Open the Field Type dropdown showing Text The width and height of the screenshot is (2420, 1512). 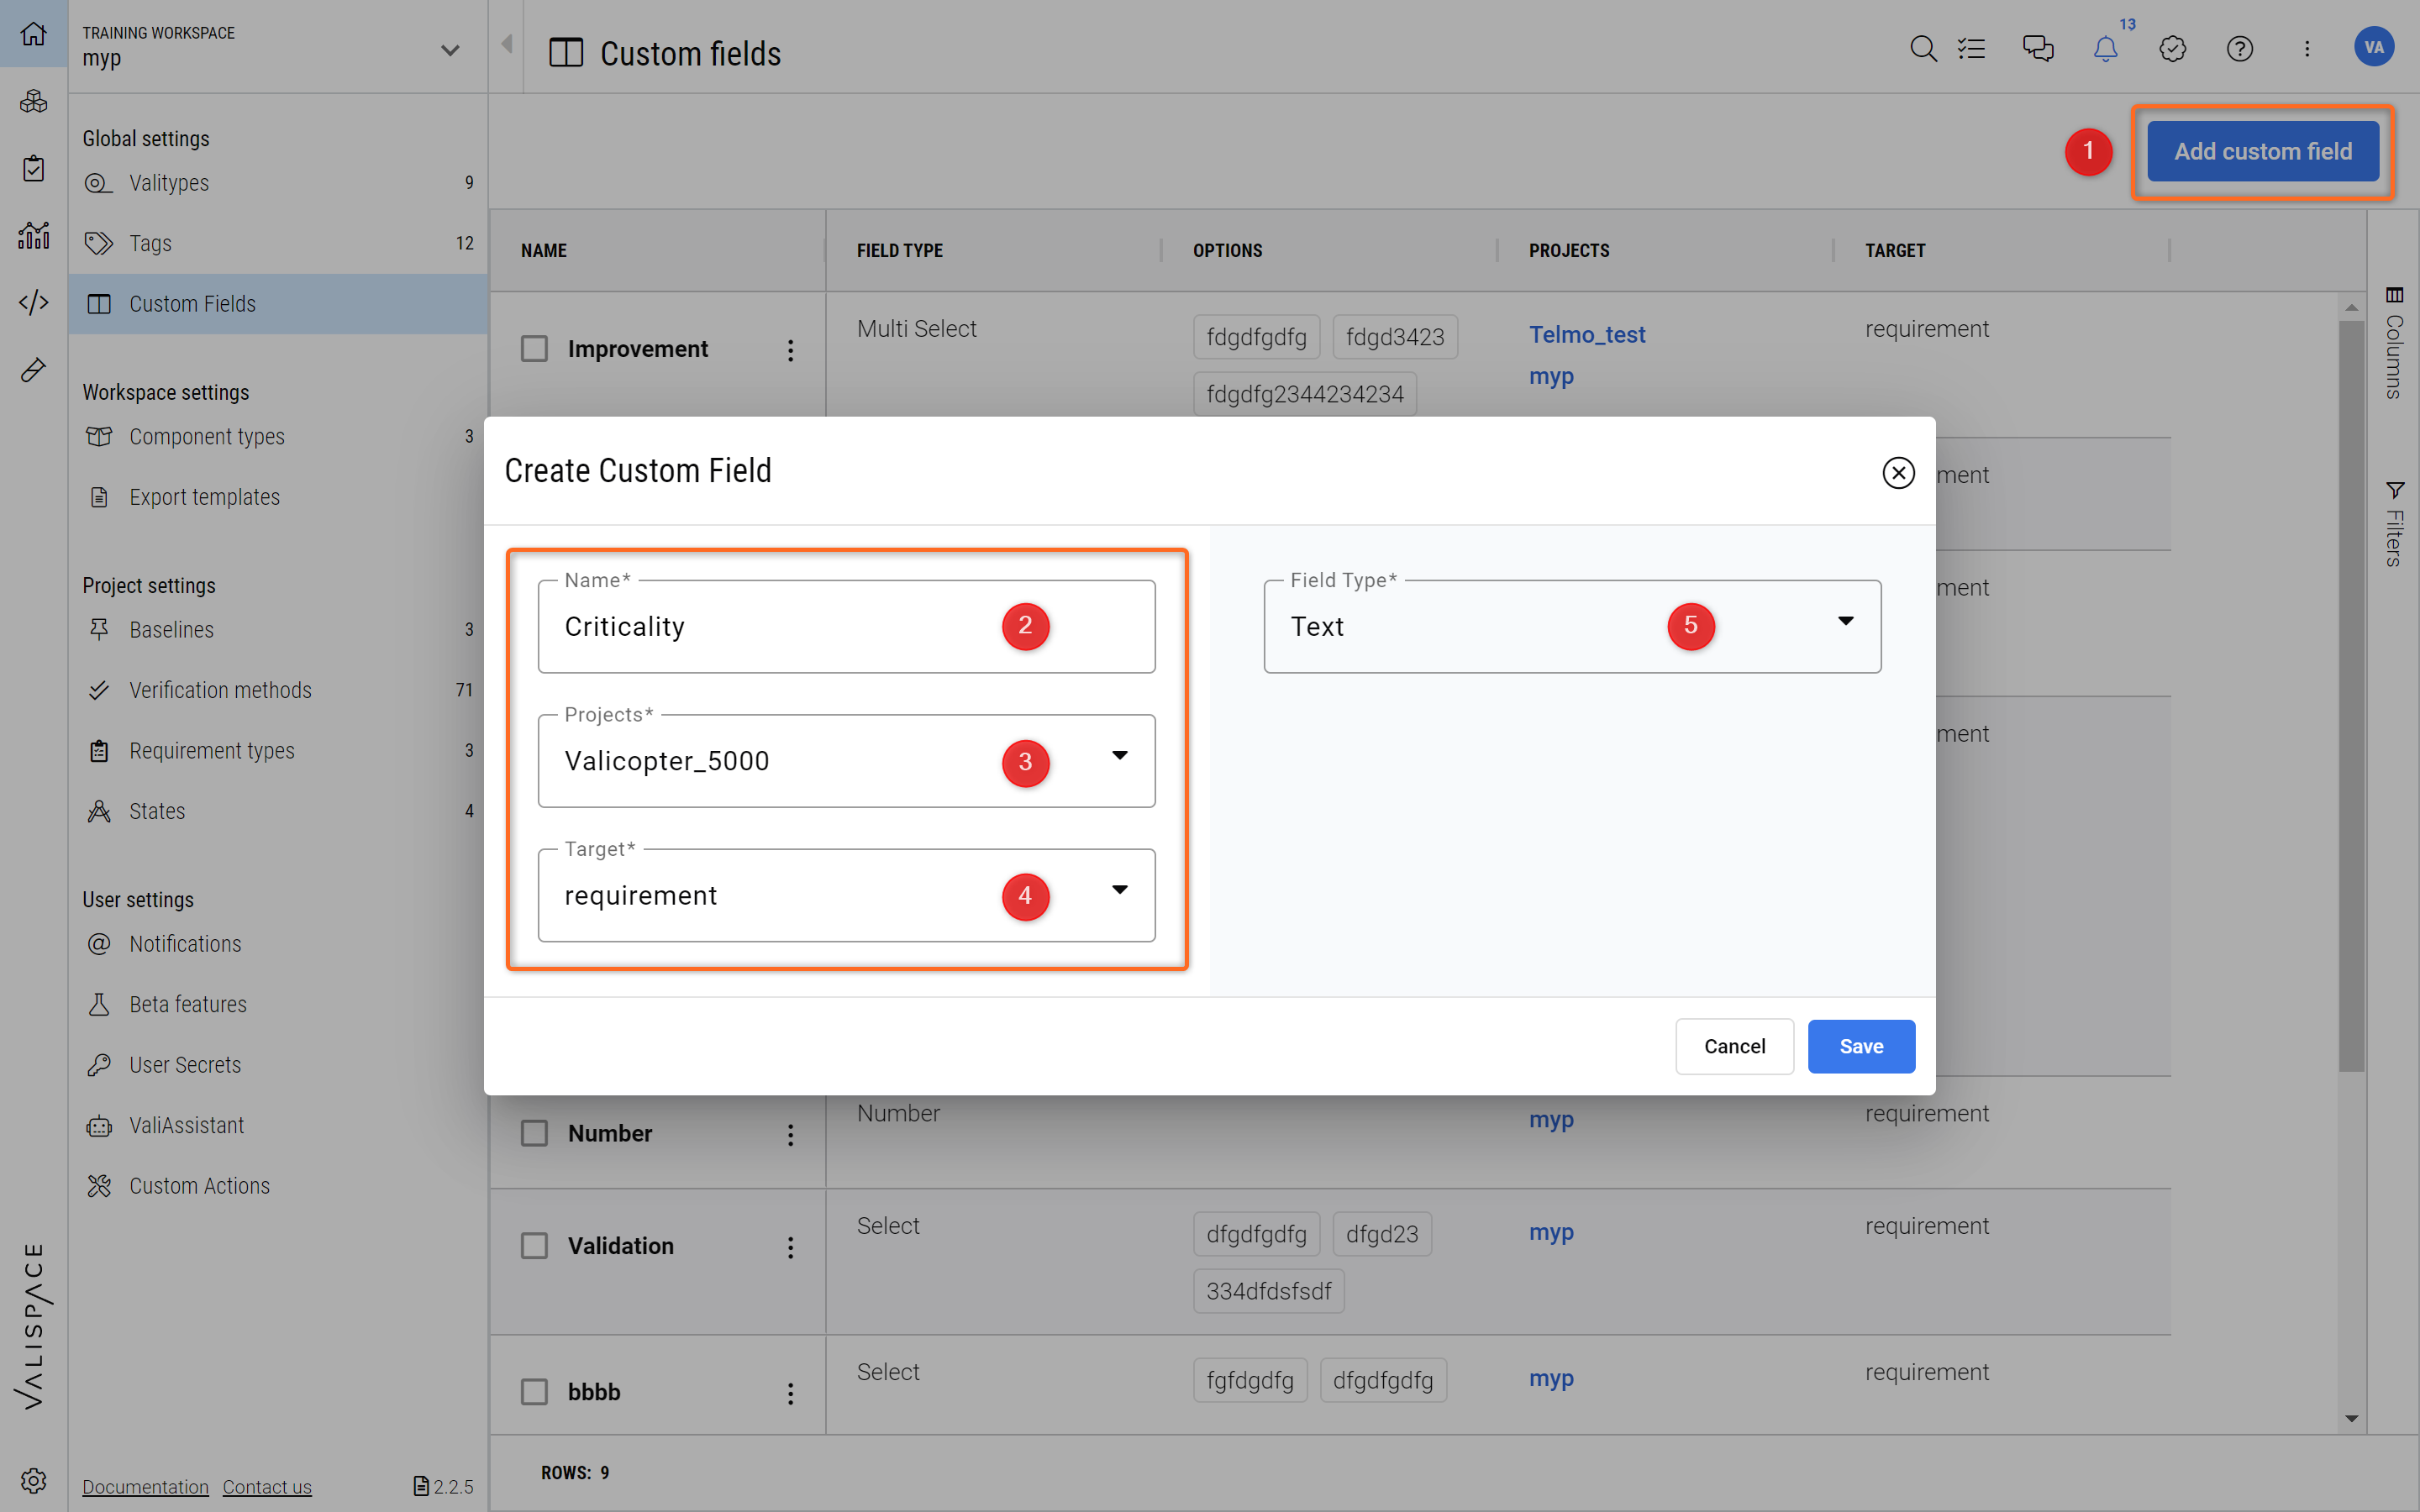point(1572,627)
